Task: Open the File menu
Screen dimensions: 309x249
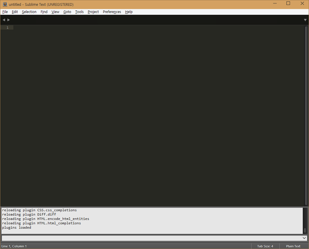Action: (5, 12)
